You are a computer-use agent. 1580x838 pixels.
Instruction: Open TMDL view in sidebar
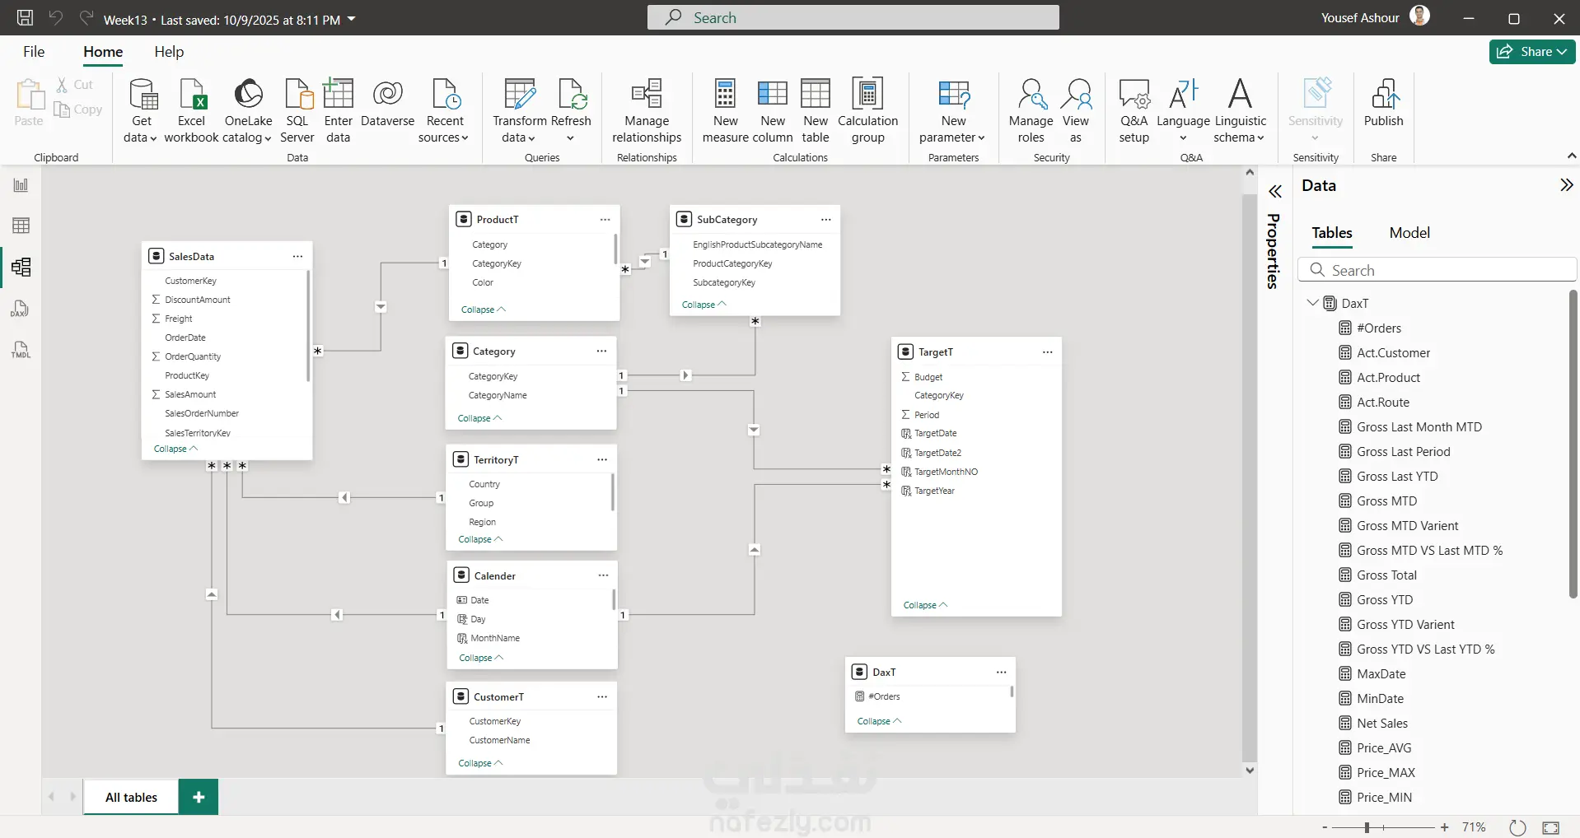(21, 350)
